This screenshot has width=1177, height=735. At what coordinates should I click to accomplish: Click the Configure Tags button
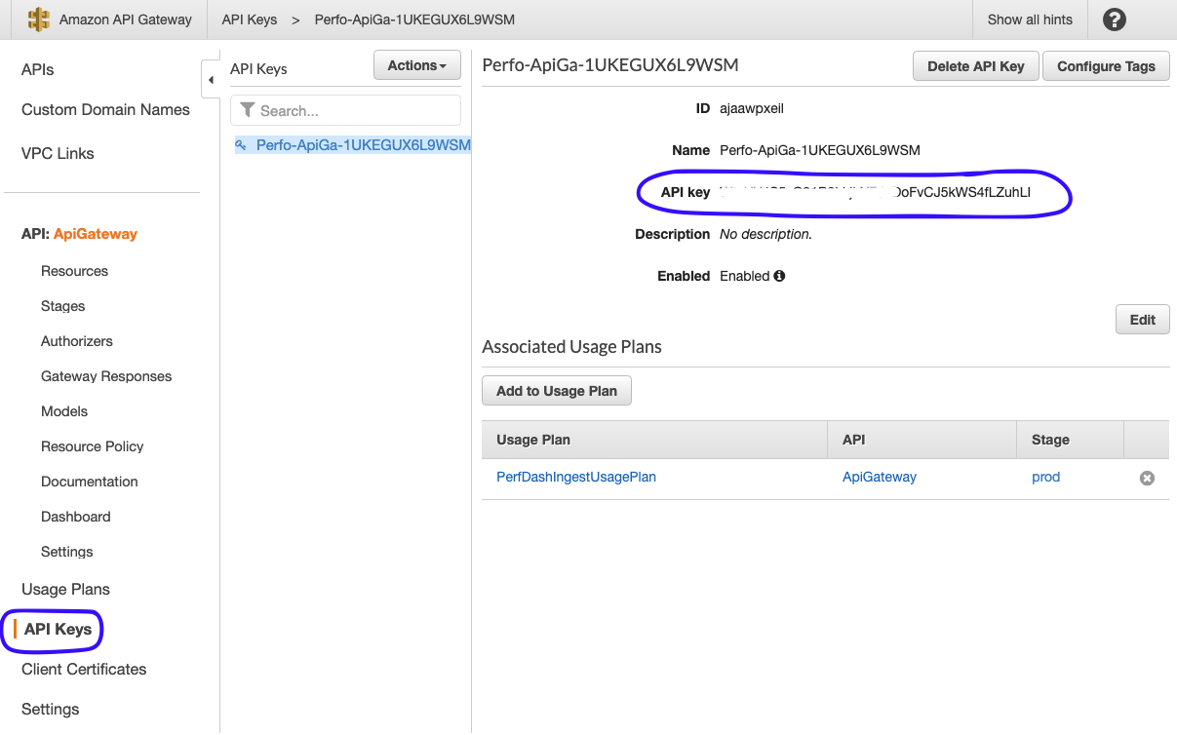click(x=1106, y=66)
